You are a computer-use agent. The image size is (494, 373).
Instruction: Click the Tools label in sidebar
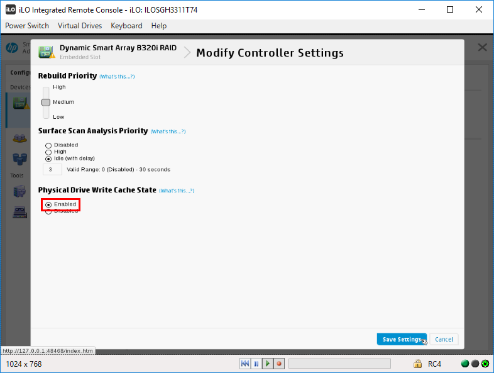pyautogui.click(x=17, y=175)
